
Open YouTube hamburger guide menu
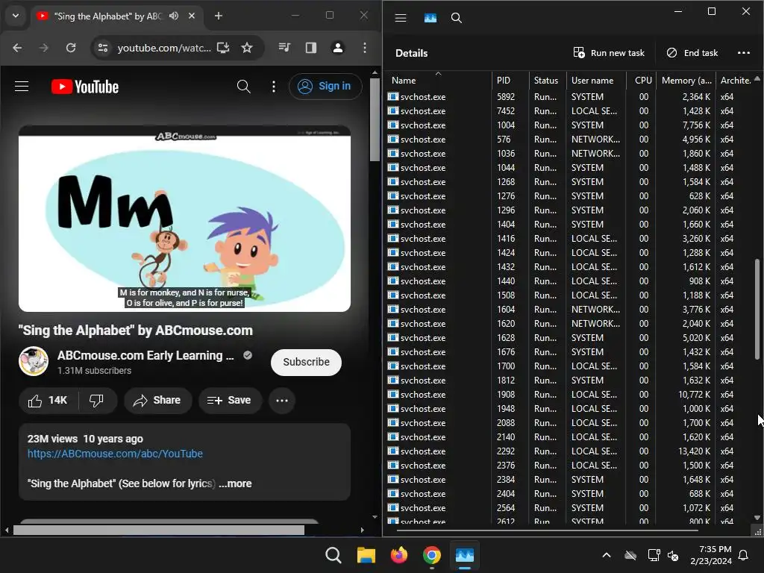tap(22, 87)
